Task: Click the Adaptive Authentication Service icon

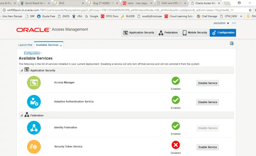Action: [x=34, y=102]
